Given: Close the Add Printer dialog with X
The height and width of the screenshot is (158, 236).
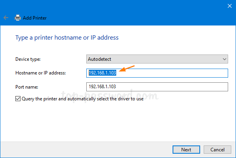Looking at the screenshot, I should point(230,6).
